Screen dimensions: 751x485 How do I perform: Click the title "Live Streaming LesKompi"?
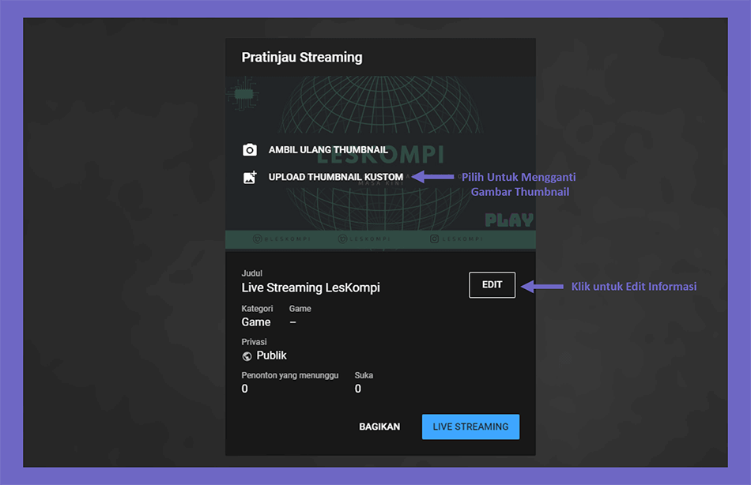(x=311, y=288)
